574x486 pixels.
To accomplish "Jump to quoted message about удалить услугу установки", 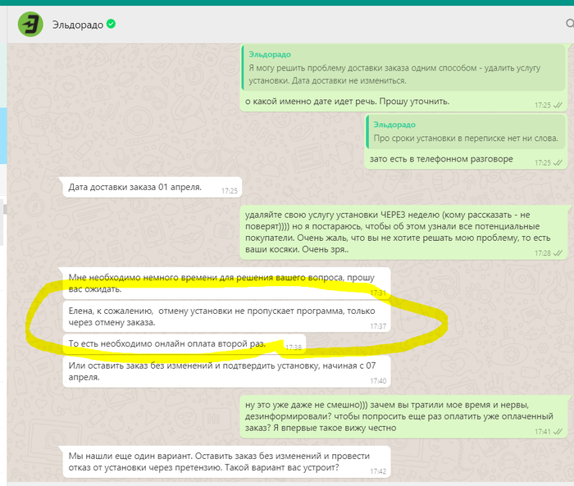I will (403, 68).
